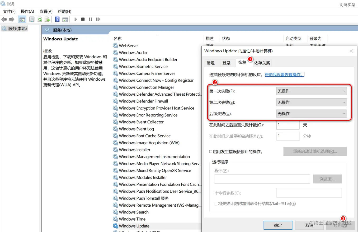This screenshot has height=232, width=358.
Task: Click the 程序(P) path input field
Action: 262,179
